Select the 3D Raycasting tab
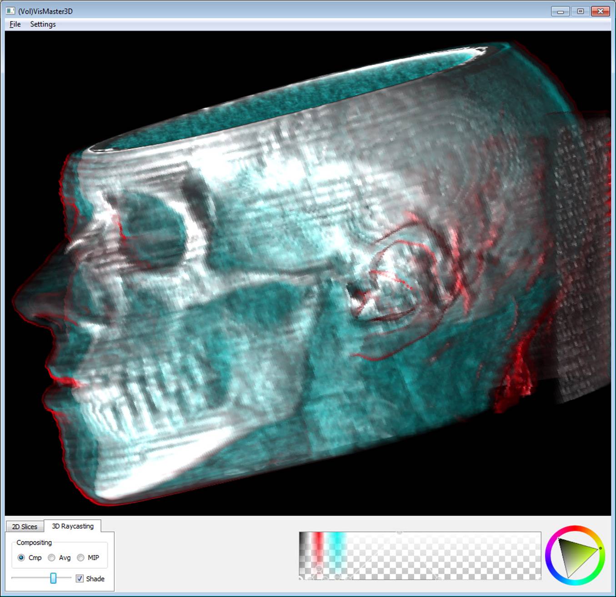Image resolution: width=616 pixels, height=597 pixels. tap(73, 526)
